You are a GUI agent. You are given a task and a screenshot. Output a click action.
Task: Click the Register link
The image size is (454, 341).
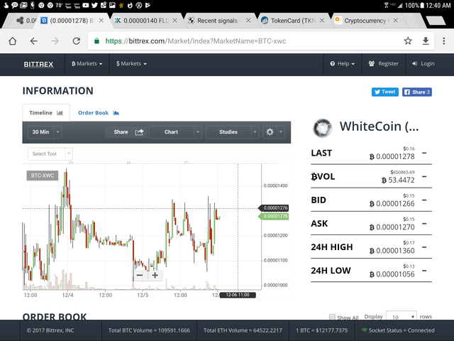click(383, 63)
